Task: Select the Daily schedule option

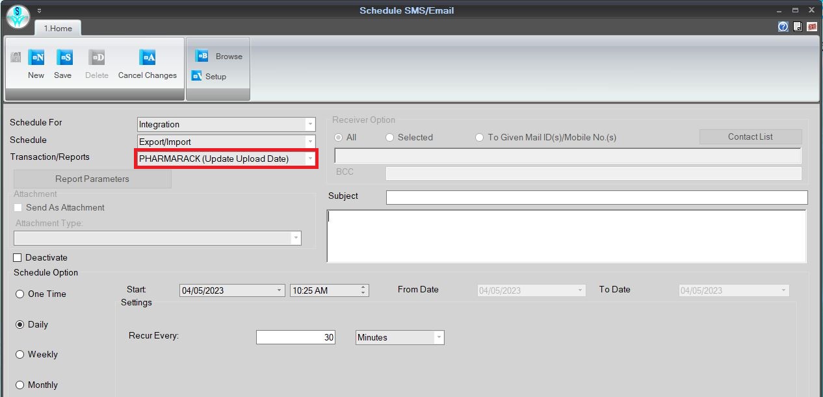Action: [20, 325]
